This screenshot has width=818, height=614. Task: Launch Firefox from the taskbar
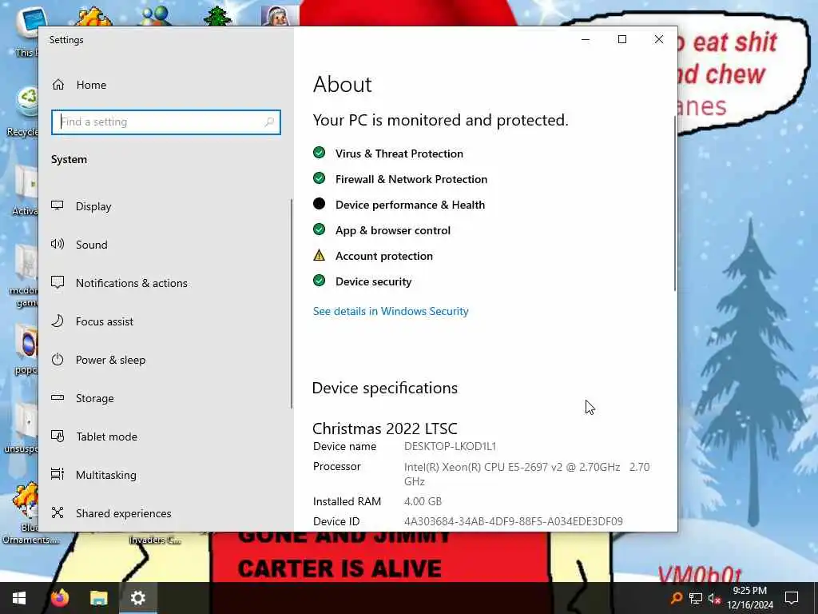tap(59, 598)
